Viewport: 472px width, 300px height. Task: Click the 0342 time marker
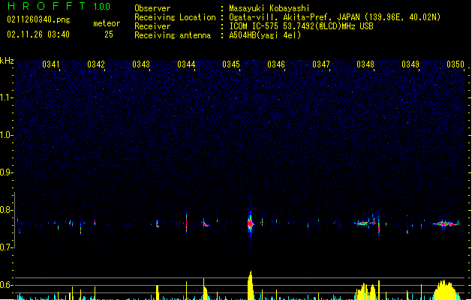coord(96,64)
